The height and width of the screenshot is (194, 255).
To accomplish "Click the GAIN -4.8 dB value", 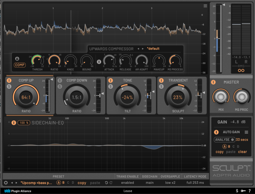I will (x=238, y=122).
